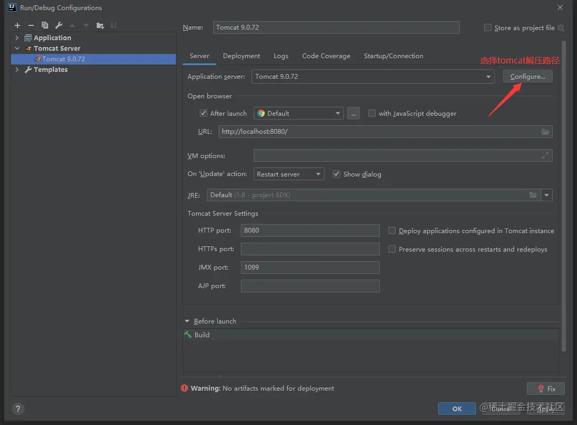The width and height of the screenshot is (577, 425).
Task: Click the IntelliJ icon in title bar
Action: point(12,7)
